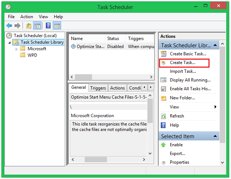Click the Refresh action label
This screenshot has height=179, width=231.
(177, 116)
